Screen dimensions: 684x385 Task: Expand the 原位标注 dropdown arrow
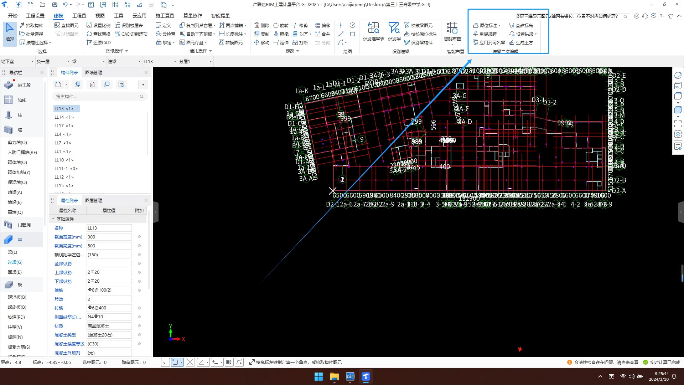499,26
